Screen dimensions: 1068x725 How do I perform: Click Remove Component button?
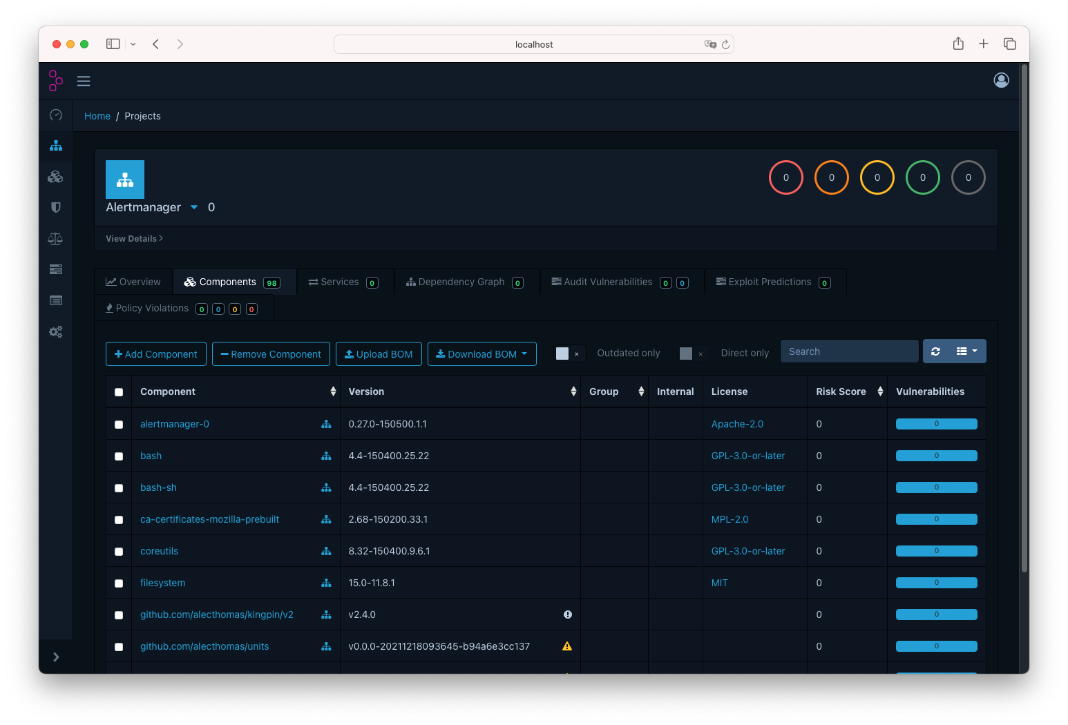271,354
